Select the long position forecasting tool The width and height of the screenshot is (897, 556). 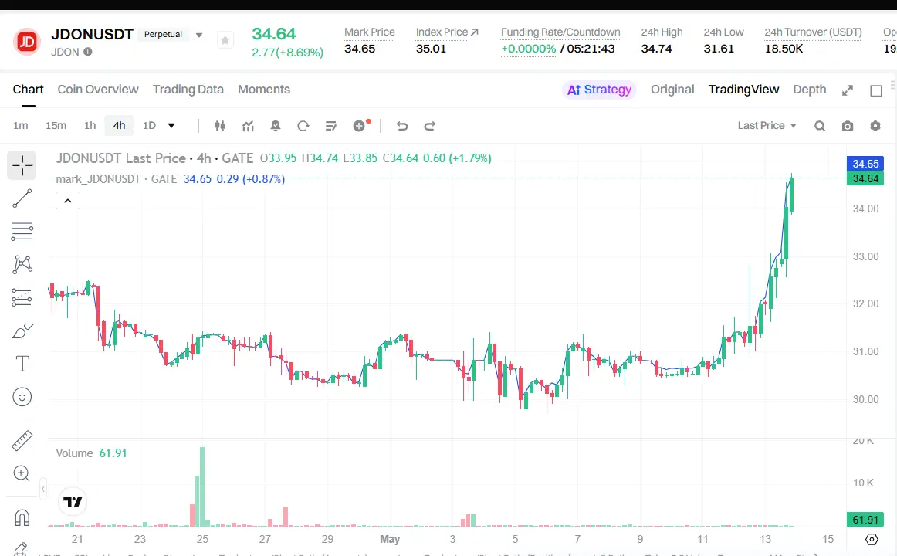[22, 297]
